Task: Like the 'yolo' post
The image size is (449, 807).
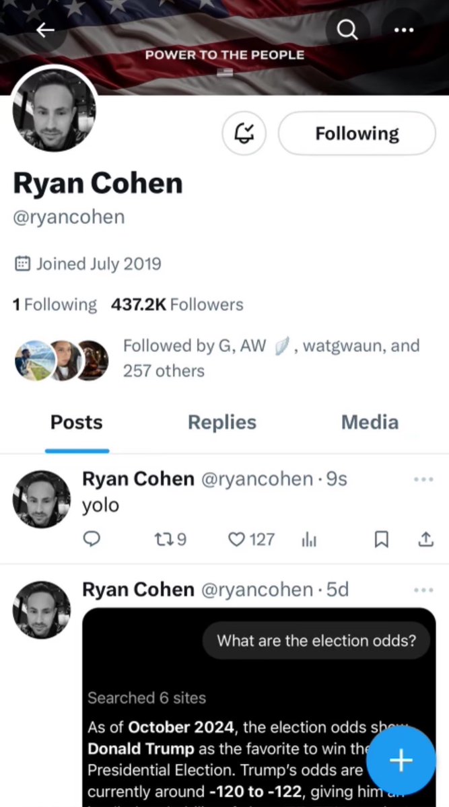Action: (251, 539)
